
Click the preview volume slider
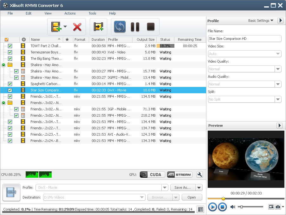coord(250,207)
